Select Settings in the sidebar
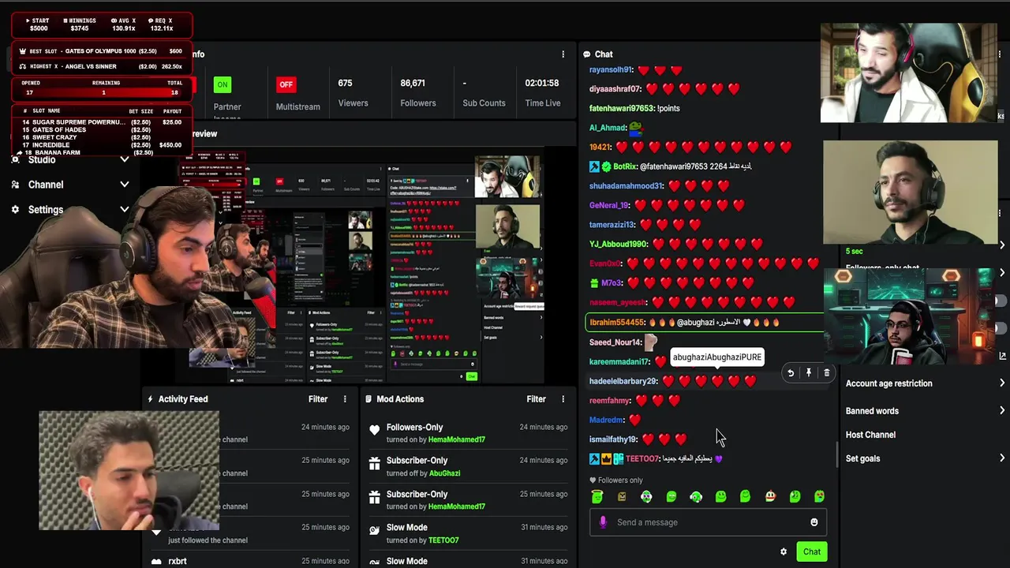This screenshot has width=1010, height=568. tap(46, 210)
